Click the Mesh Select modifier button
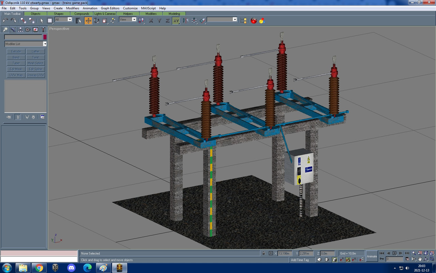This screenshot has width=436, height=273. pyautogui.click(x=35, y=63)
